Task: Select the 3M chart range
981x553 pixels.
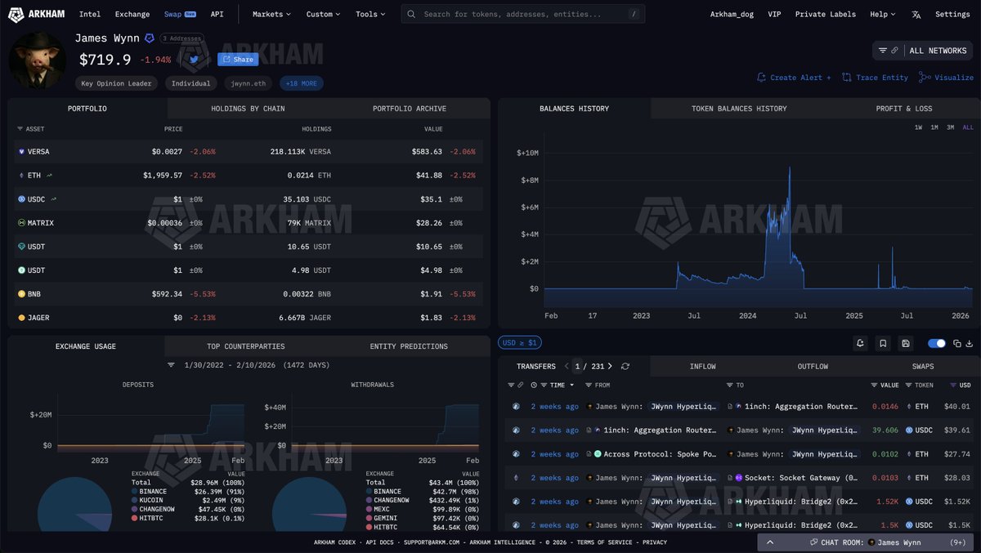Action: [x=951, y=127]
